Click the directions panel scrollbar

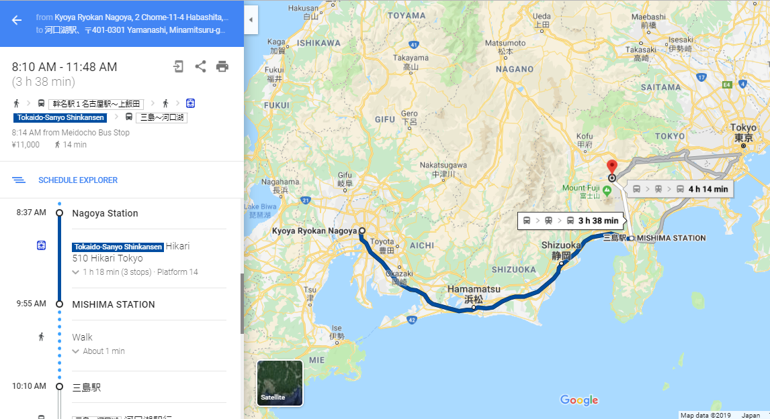242,304
